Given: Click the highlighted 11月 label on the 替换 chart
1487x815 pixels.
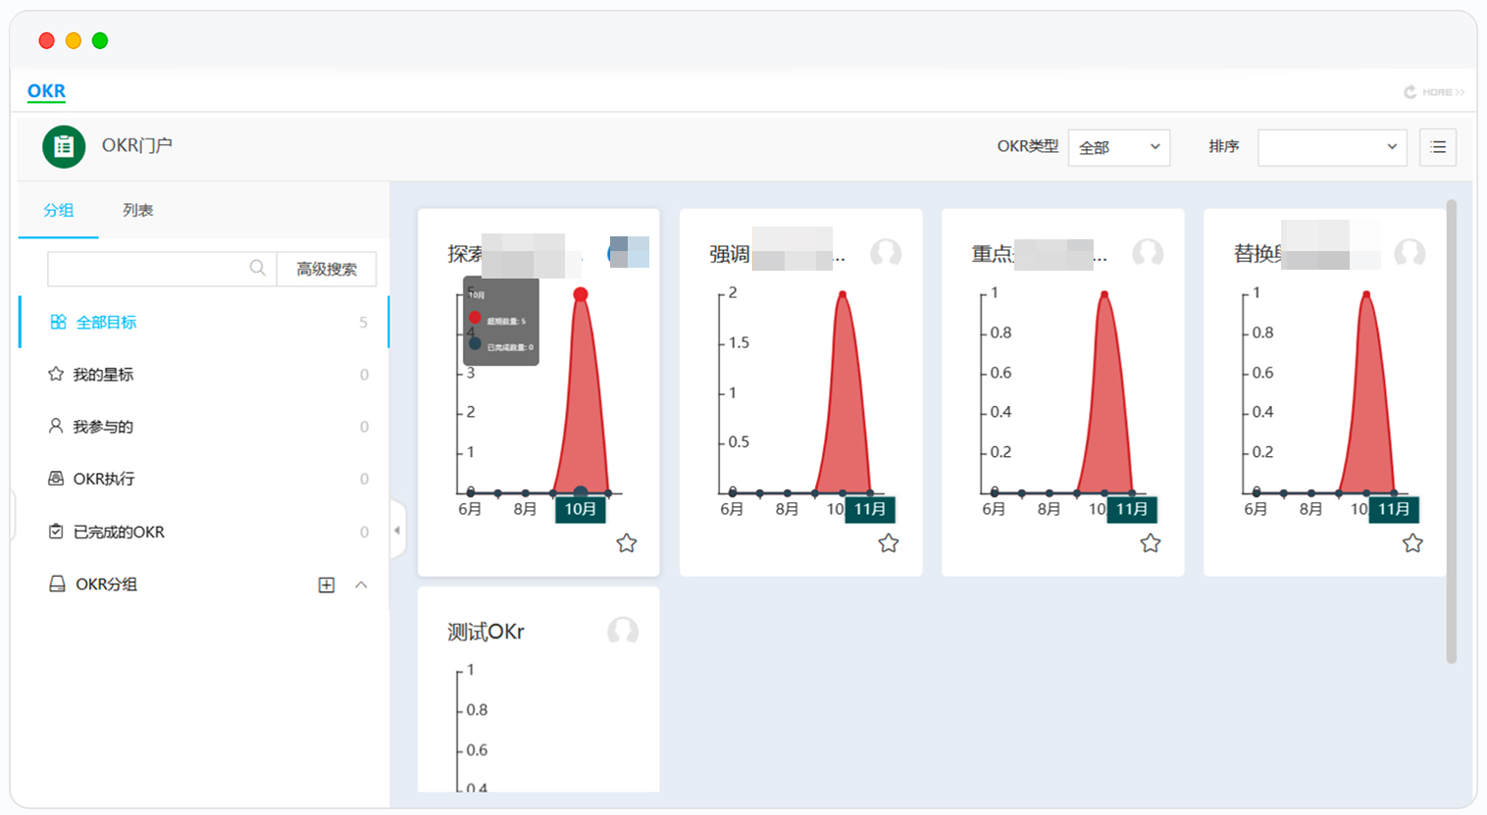Looking at the screenshot, I should (x=1394, y=509).
